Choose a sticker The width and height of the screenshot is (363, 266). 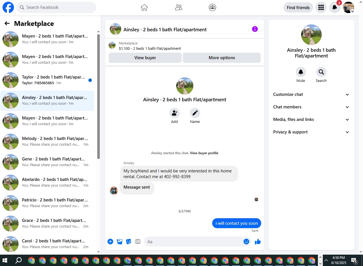[129, 242]
